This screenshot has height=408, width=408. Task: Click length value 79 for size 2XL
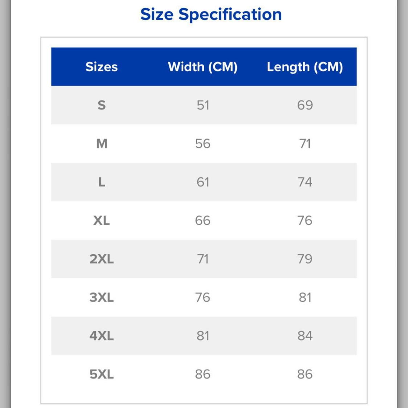point(305,259)
